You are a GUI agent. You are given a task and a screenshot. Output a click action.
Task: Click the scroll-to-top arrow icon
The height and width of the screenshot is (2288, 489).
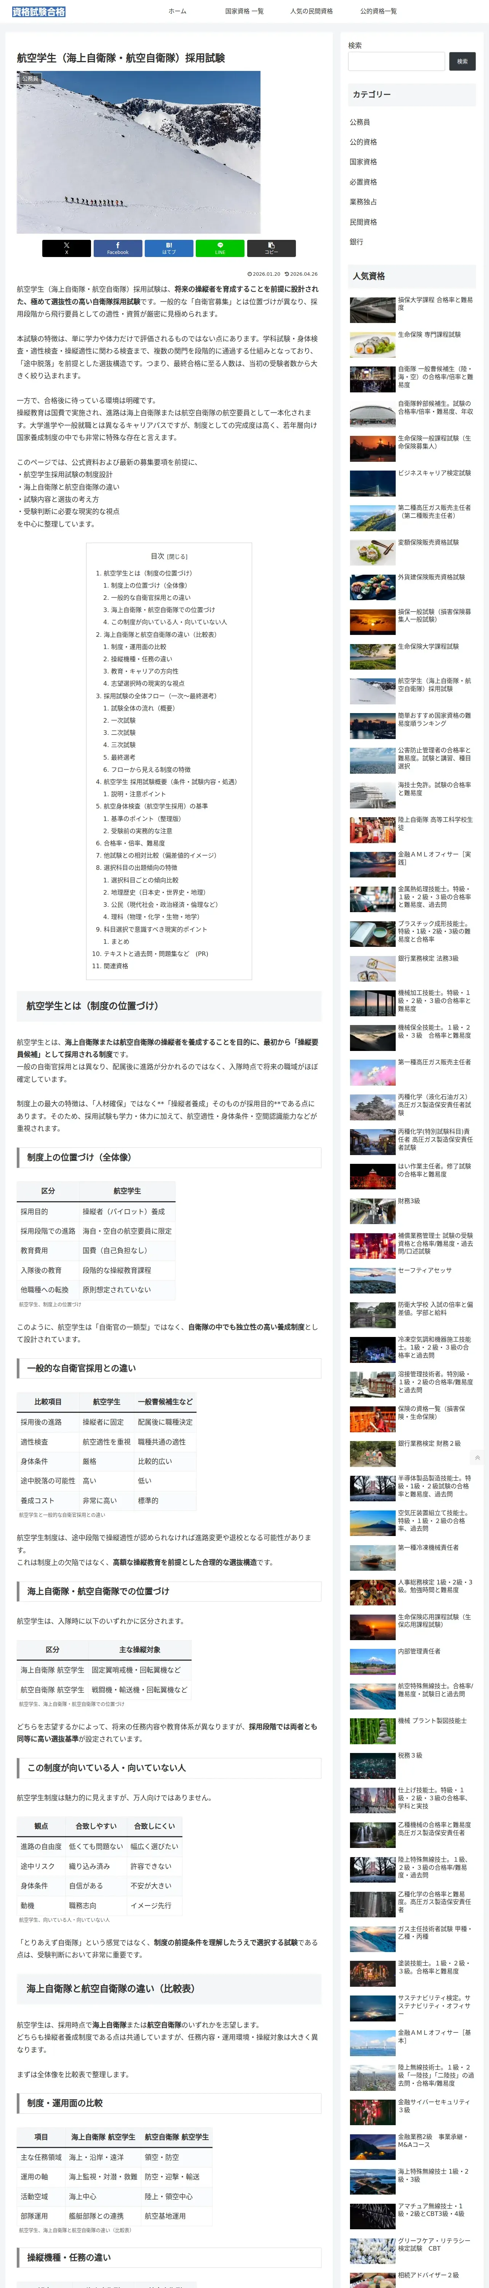[478, 1457]
